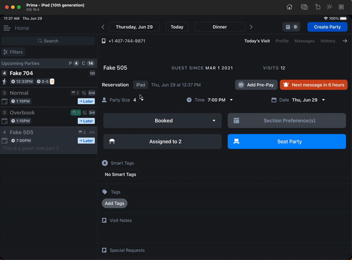Click the Add Pre-Pay button

tap(256, 85)
